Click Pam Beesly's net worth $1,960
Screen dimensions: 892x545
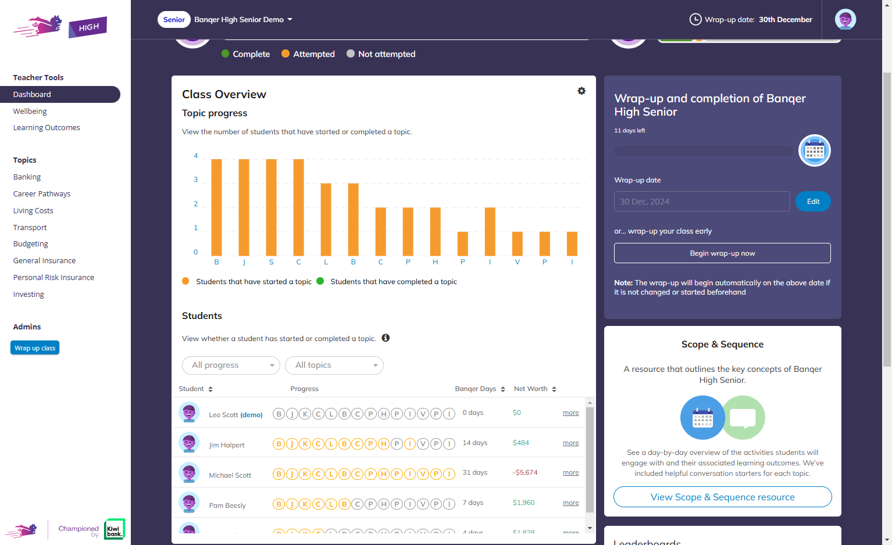click(523, 503)
